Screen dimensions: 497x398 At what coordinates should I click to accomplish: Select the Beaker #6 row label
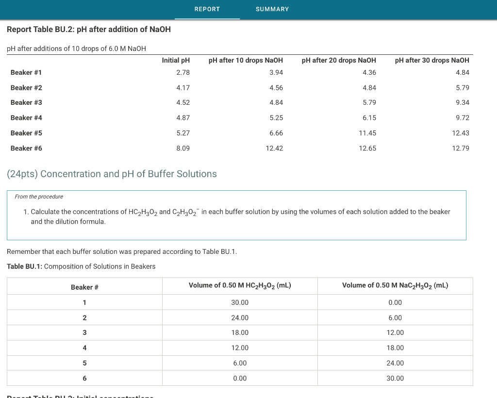point(26,148)
